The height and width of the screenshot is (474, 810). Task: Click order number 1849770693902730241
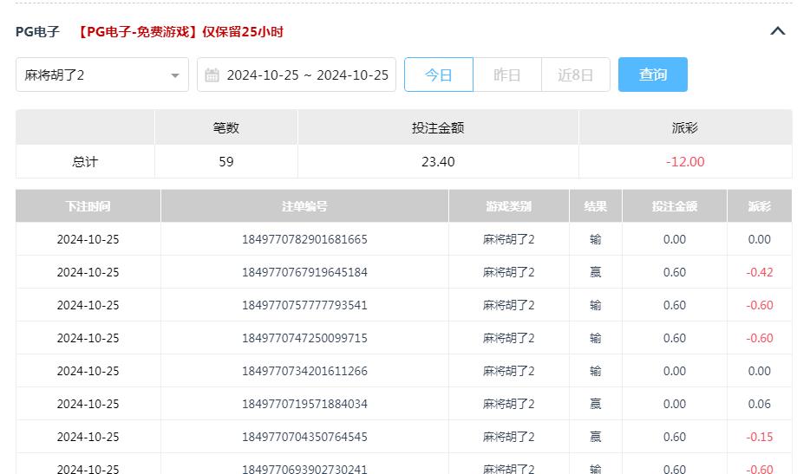tap(304, 469)
